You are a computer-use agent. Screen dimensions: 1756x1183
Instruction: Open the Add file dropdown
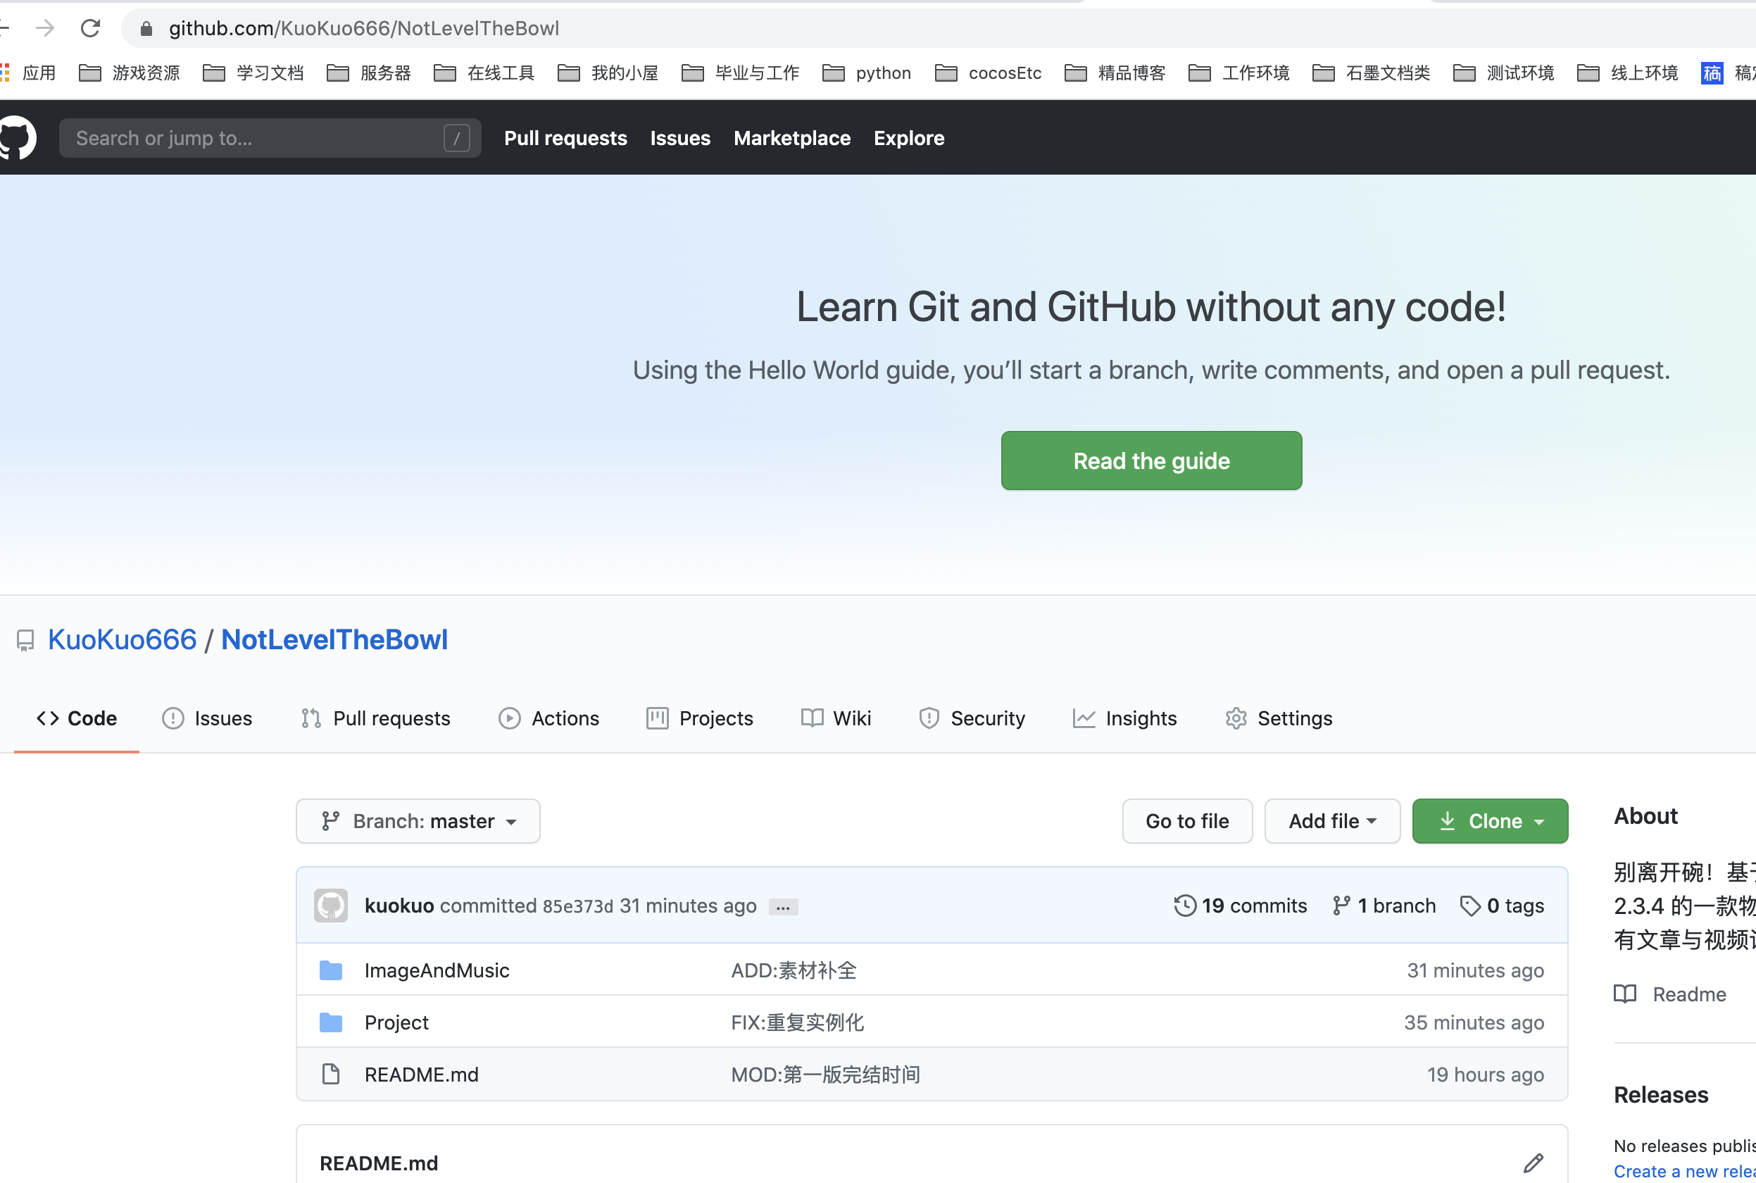[1332, 821]
